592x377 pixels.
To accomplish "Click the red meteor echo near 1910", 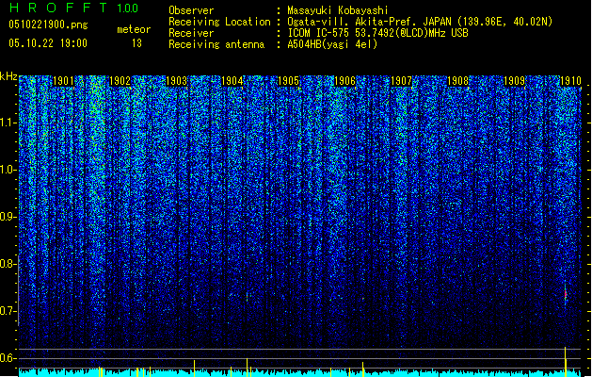I will (x=566, y=293).
